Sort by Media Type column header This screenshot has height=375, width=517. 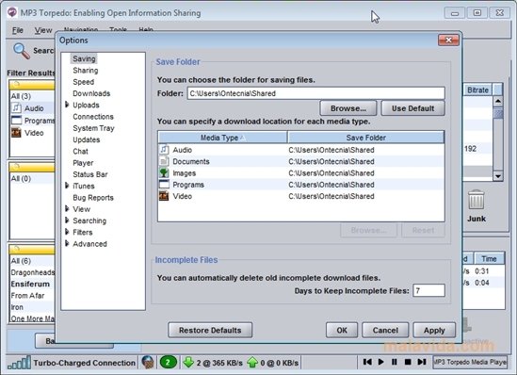[x=222, y=138]
